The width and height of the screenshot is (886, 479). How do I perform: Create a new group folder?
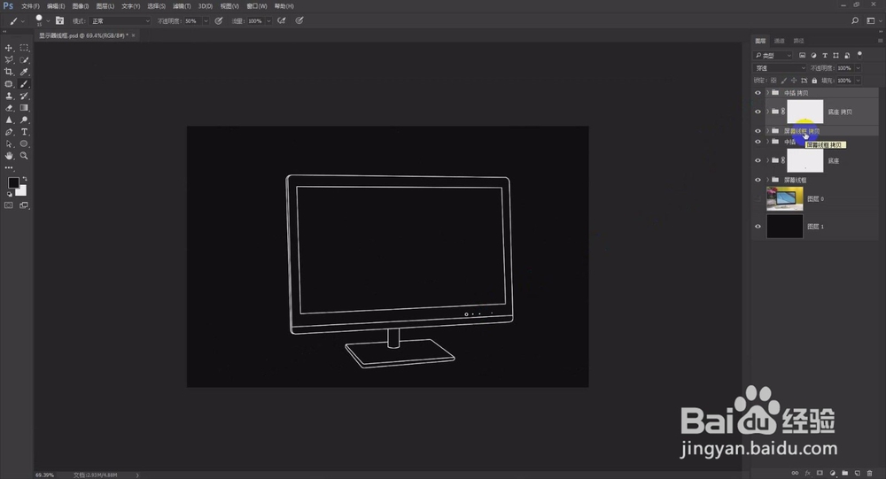844,473
